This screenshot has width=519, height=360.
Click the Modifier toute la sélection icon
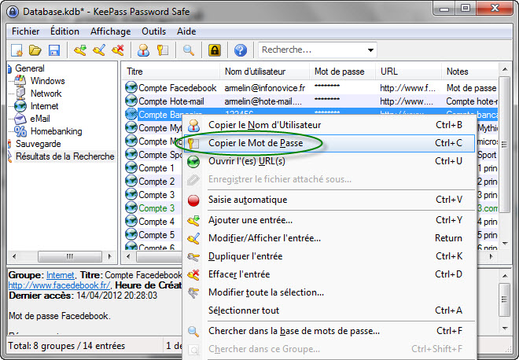coord(193,293)
